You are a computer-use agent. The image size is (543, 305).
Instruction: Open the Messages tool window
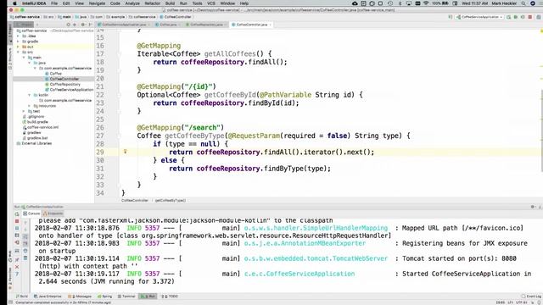click(80, 297)
